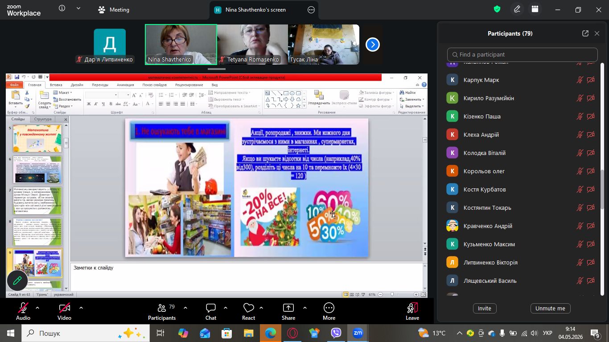This screenshot has height=342, width=609.
Task: Pop out the Participants panel
Action: (585, 33)
